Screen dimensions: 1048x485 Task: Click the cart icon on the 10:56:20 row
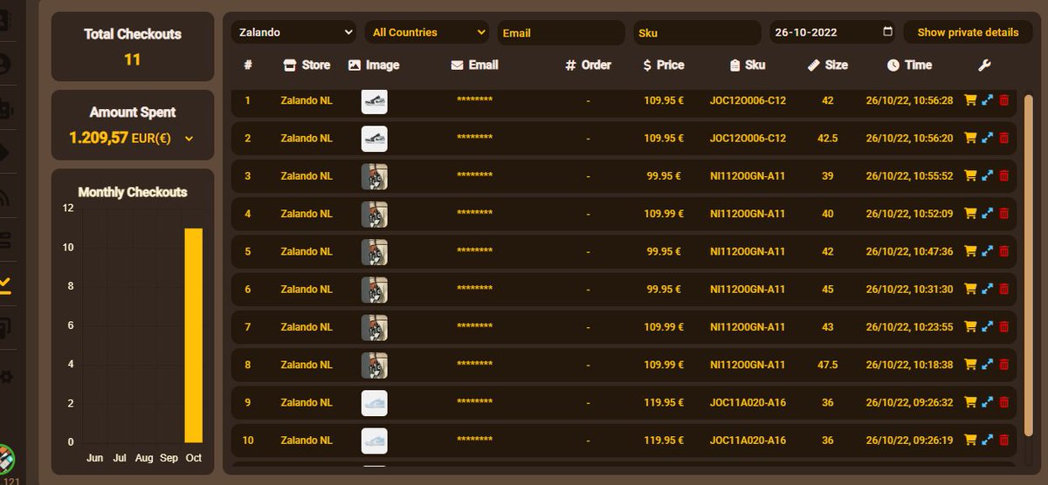969,138
